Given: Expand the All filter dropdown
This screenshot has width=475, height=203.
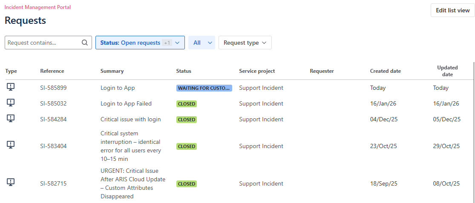Looking at the screenshot, I should [x=202, y=43].
